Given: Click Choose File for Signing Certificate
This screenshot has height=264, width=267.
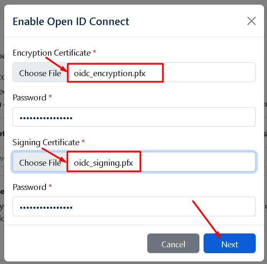Looking at the screenshot, I should [40, 163].
